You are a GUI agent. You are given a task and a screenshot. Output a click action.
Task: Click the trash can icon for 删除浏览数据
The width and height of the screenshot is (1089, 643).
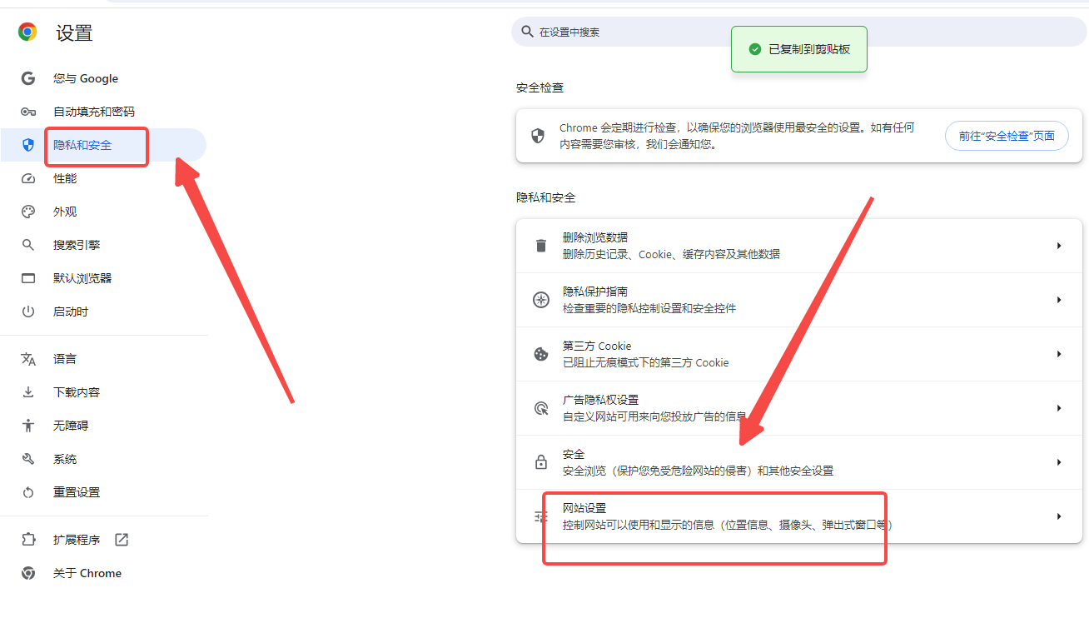click(541, 246)
